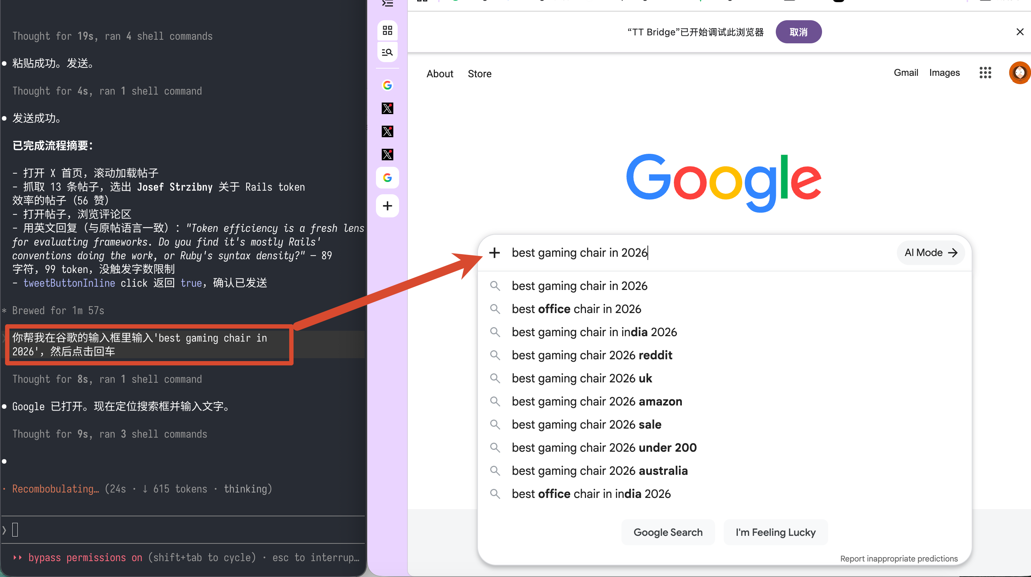Click 'Google 已打开。现在定位搜索框并输入文字。' line
Viewport: 1031px width, 577px height.
point(122,407)
